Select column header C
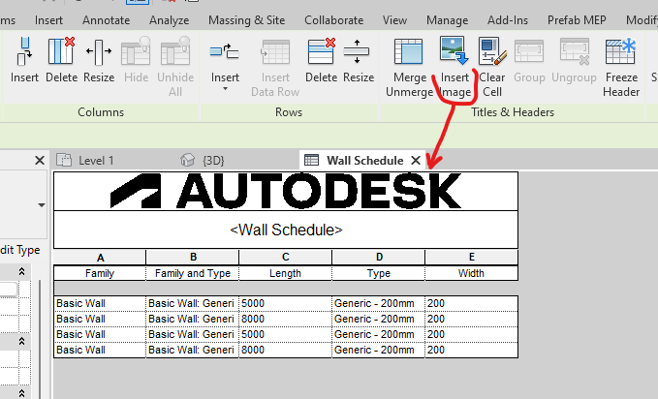The image size is (658, 399). pos(285,258)
